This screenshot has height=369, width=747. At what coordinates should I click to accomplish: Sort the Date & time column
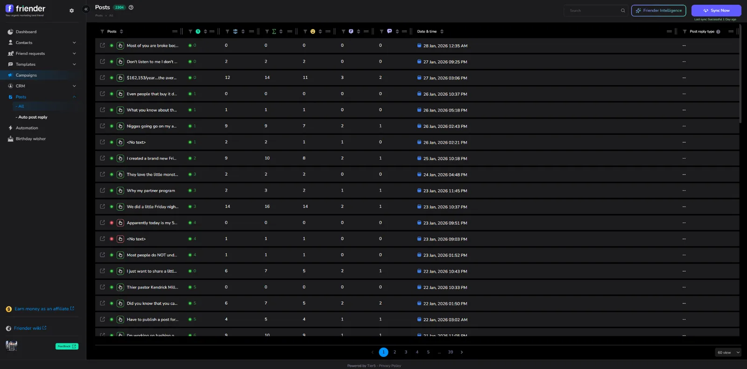click(442, 32)
